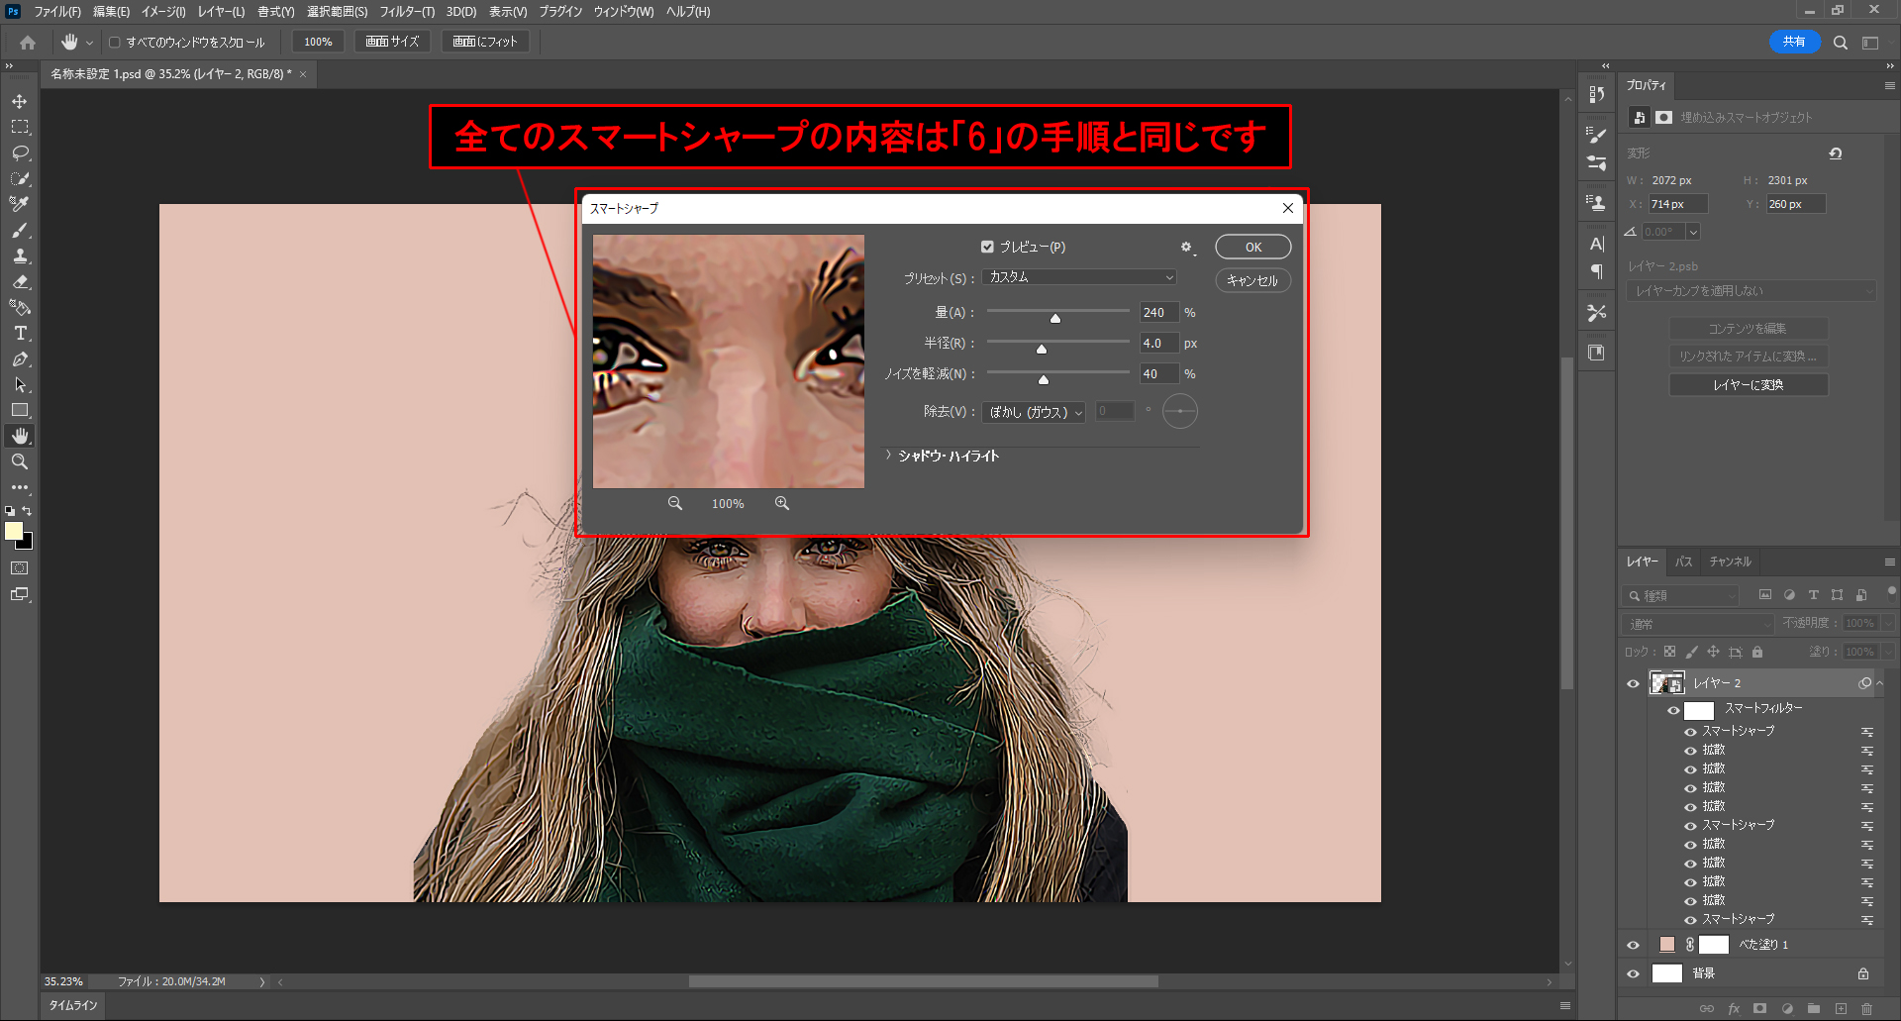Click the search icon in top bar

pos(1840,43)
